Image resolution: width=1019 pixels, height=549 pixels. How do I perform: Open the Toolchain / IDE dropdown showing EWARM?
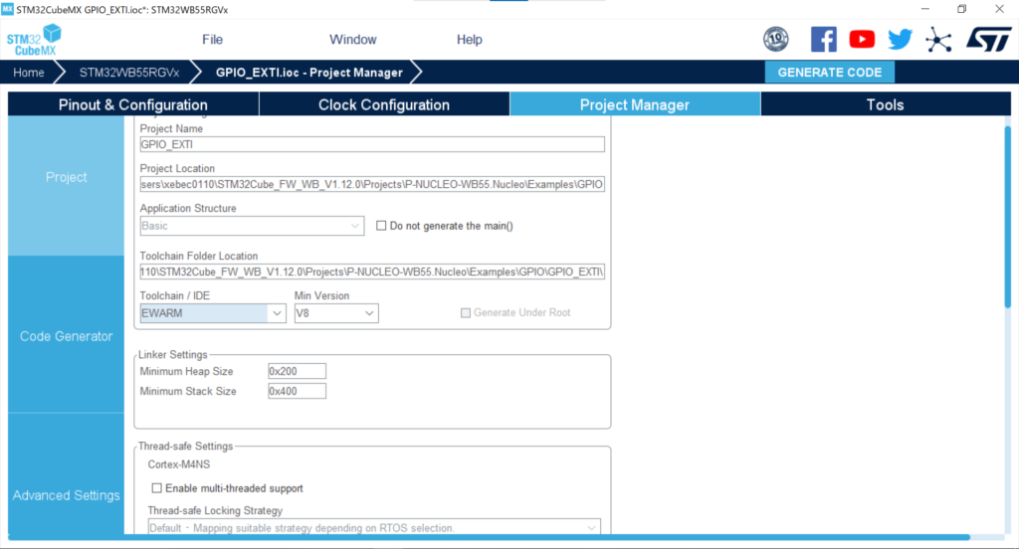point(213,313)
